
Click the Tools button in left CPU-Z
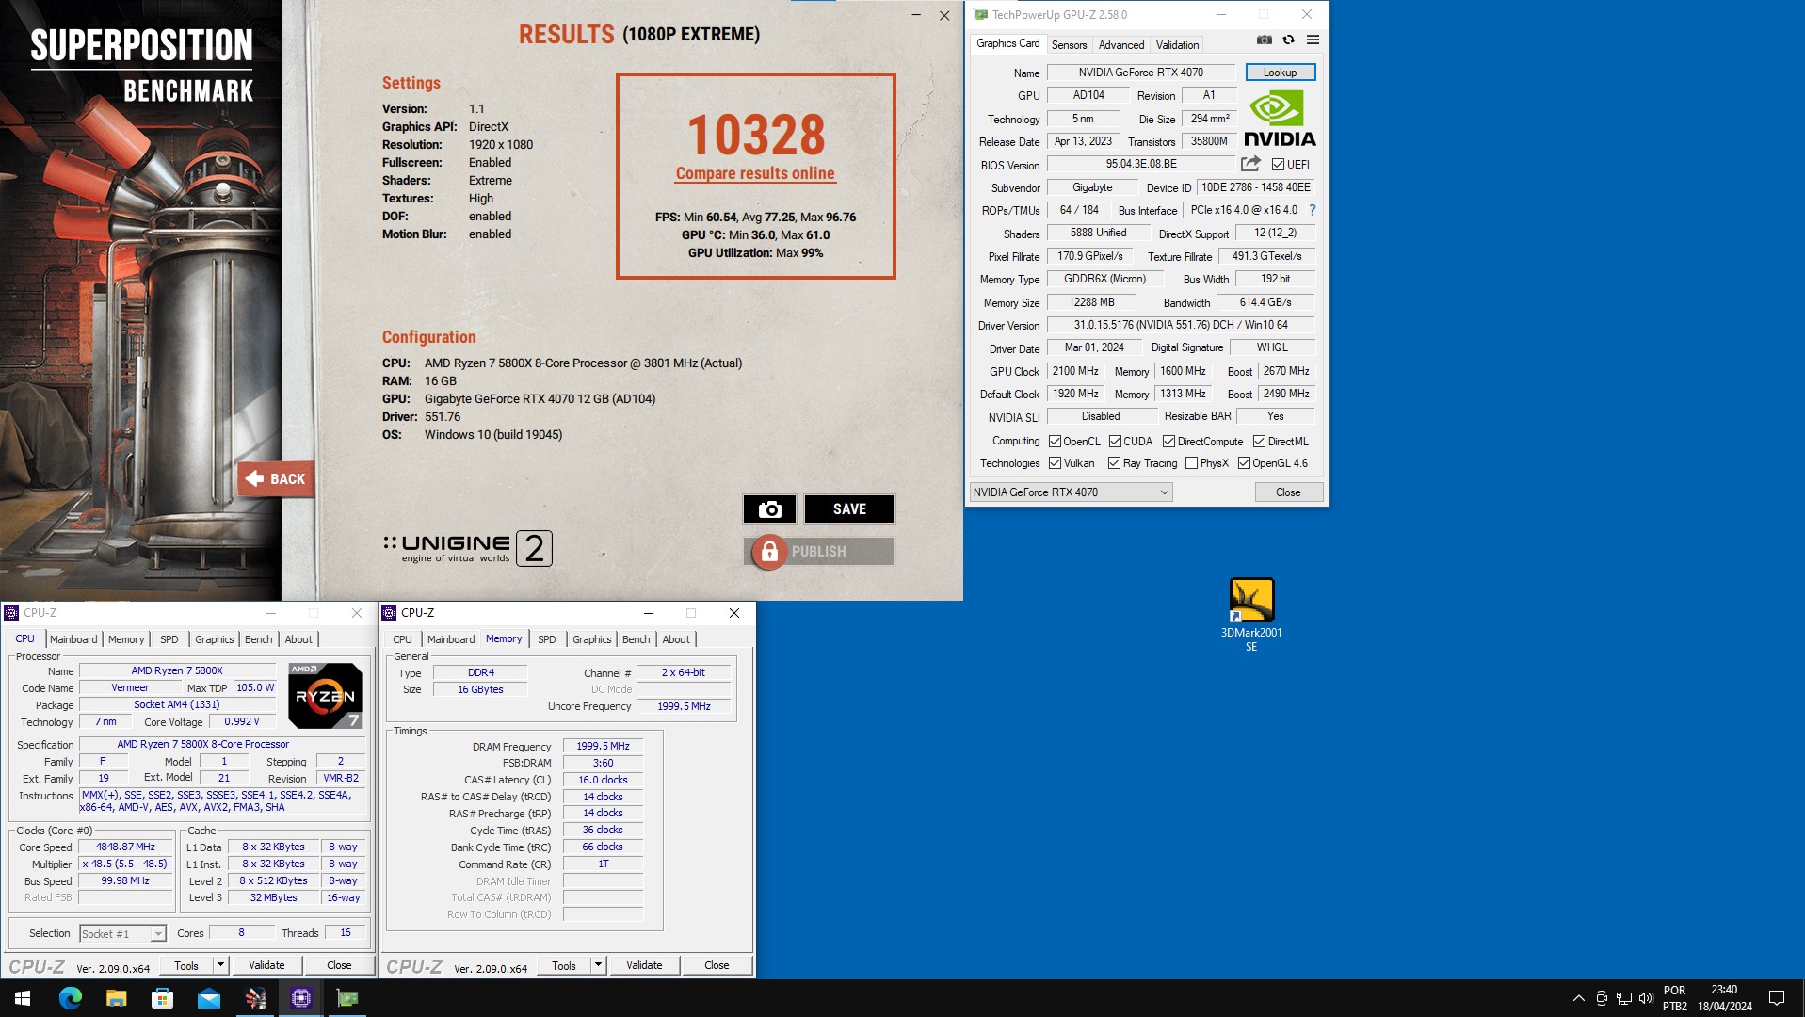point(186,965)
